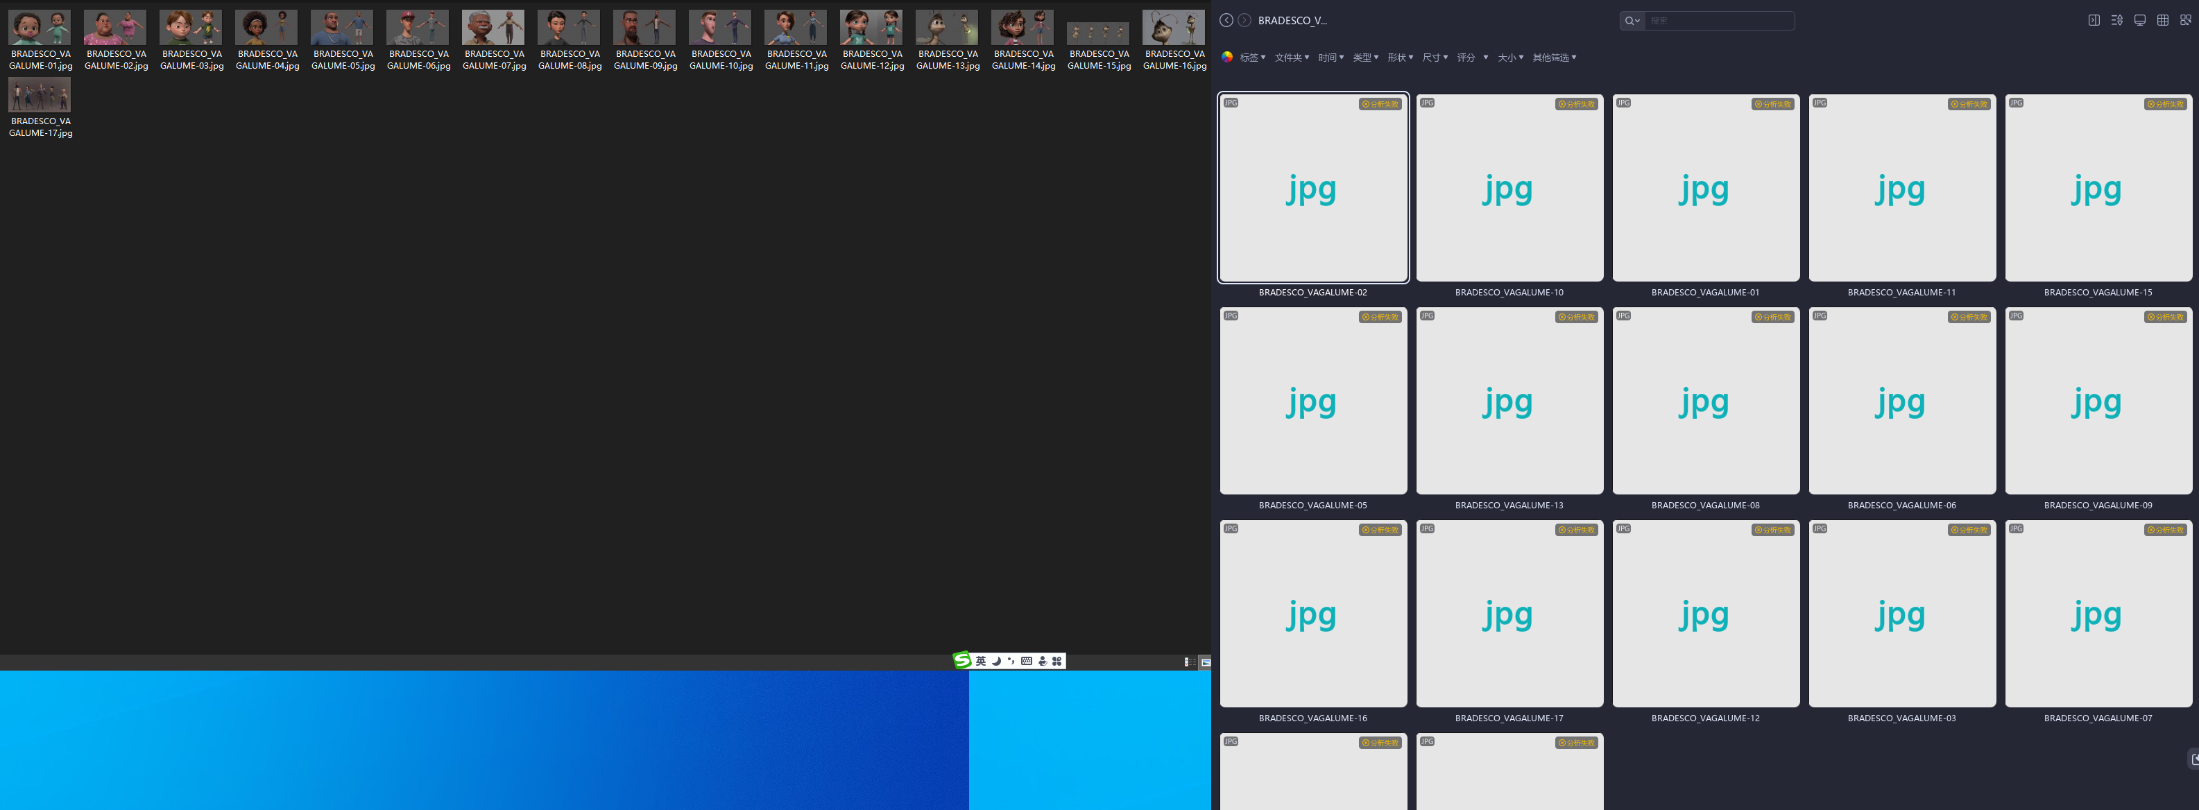Select the BRADESCO_VAGALUME-12 jpg card

tap(1706, 613)
